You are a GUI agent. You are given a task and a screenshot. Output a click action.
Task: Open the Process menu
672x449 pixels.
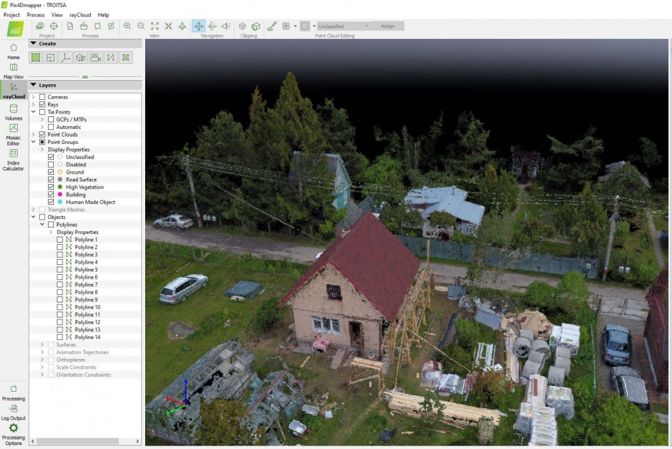pos(35,14)
